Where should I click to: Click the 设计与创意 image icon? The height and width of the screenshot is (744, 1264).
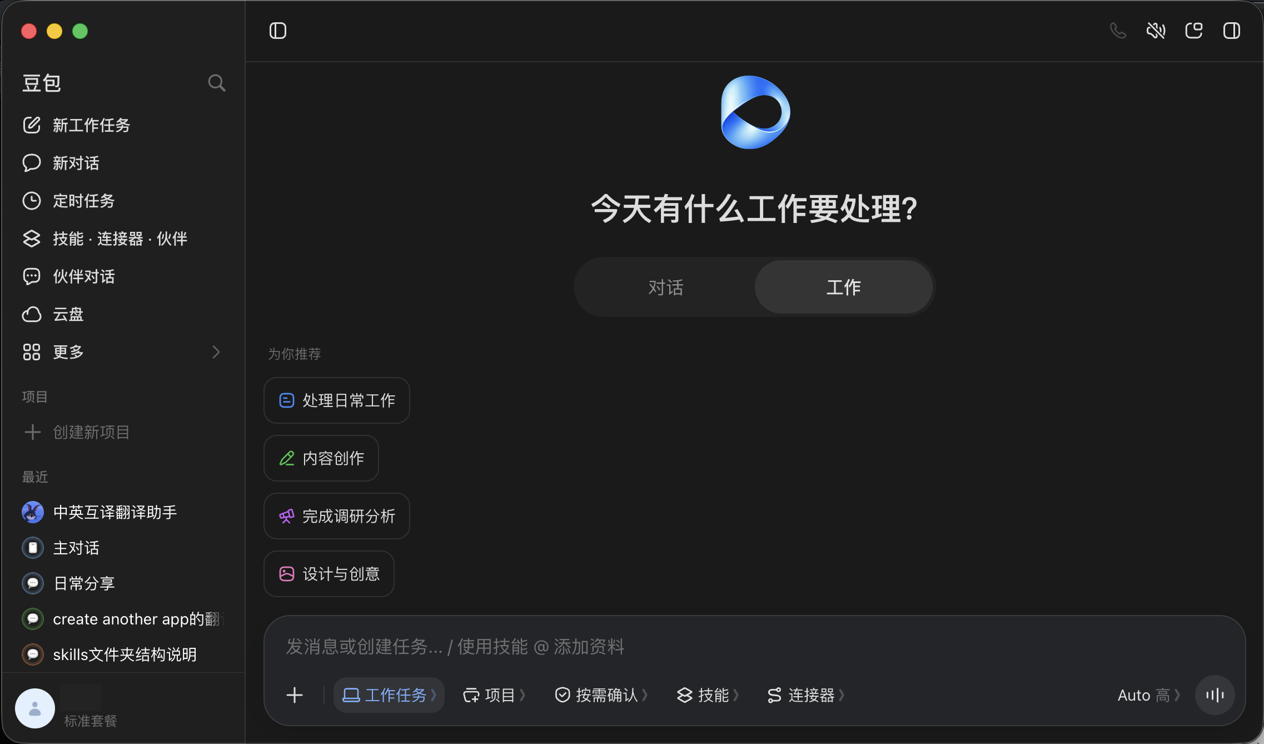[287, 574]
